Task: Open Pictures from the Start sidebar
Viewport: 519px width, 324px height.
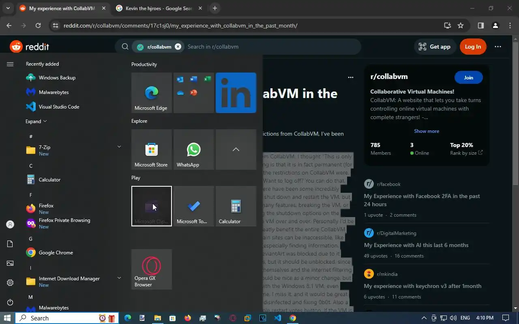Action: (x=10, y=263)
